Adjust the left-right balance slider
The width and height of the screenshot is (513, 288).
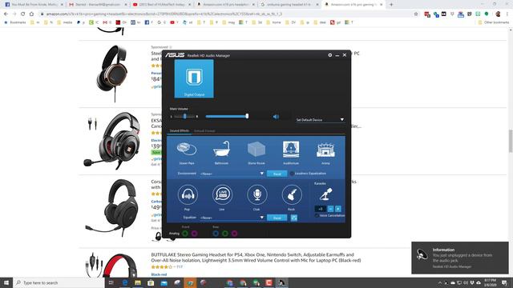click(x=185, y=116)
